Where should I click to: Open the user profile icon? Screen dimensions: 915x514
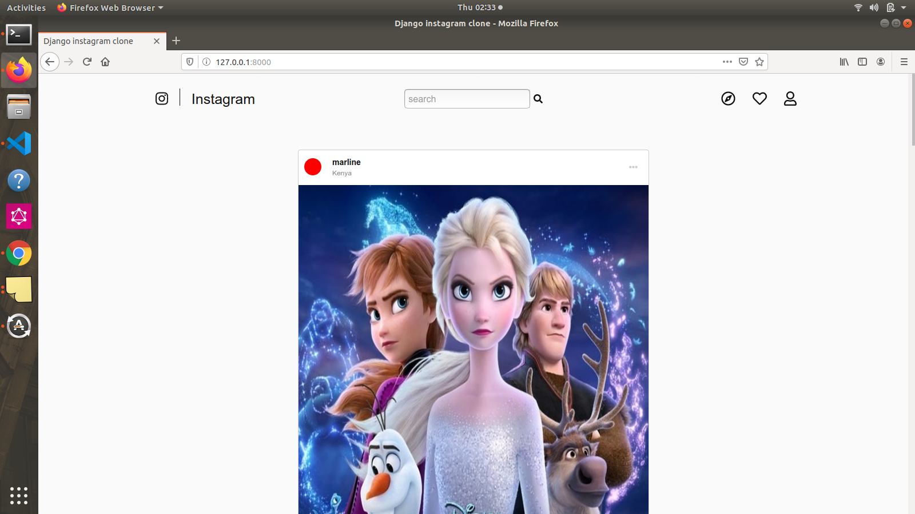tap(790, 99)
